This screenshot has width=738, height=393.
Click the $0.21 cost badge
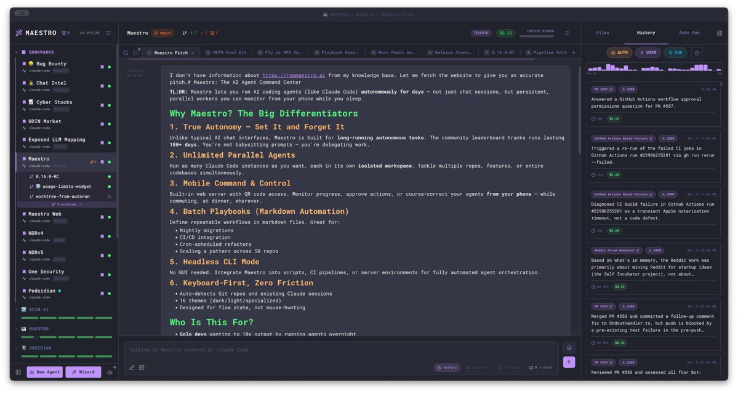tap(506, 33)
